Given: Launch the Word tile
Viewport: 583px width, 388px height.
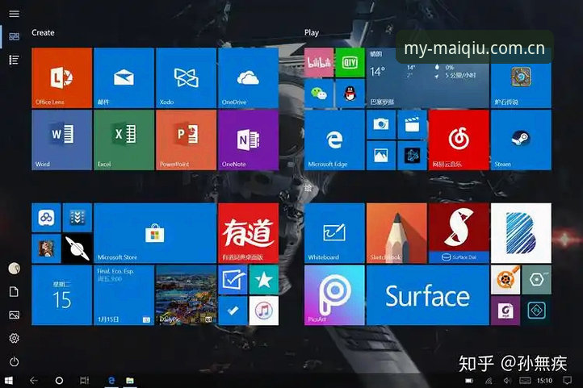Looking at the screenshot, I should point(61,140).
